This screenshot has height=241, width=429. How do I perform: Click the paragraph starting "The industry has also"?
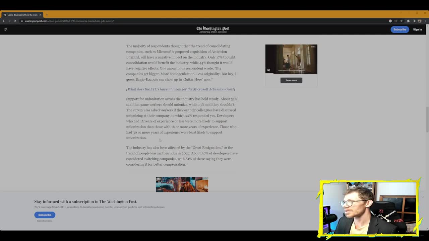[182, 156]
